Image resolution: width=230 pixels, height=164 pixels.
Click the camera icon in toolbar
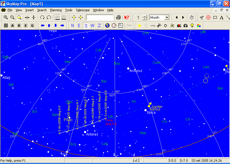click(x=186, y=26)
